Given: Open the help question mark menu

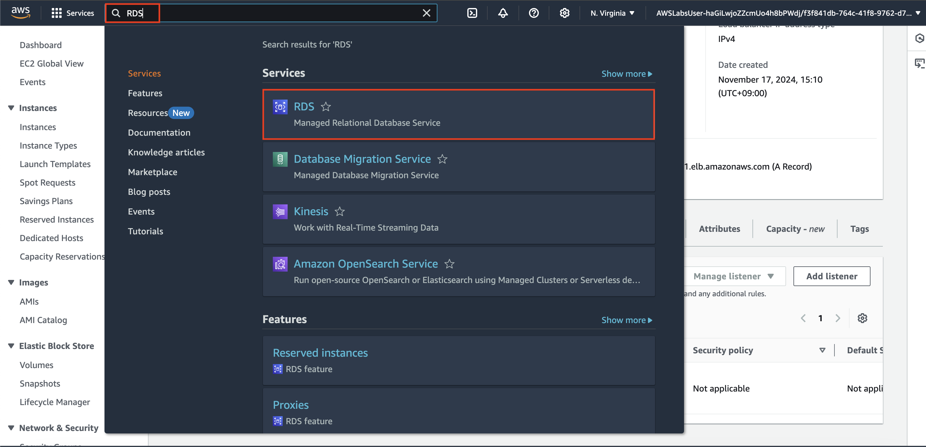Looking at the screenshot, I should tap(534, 13).
